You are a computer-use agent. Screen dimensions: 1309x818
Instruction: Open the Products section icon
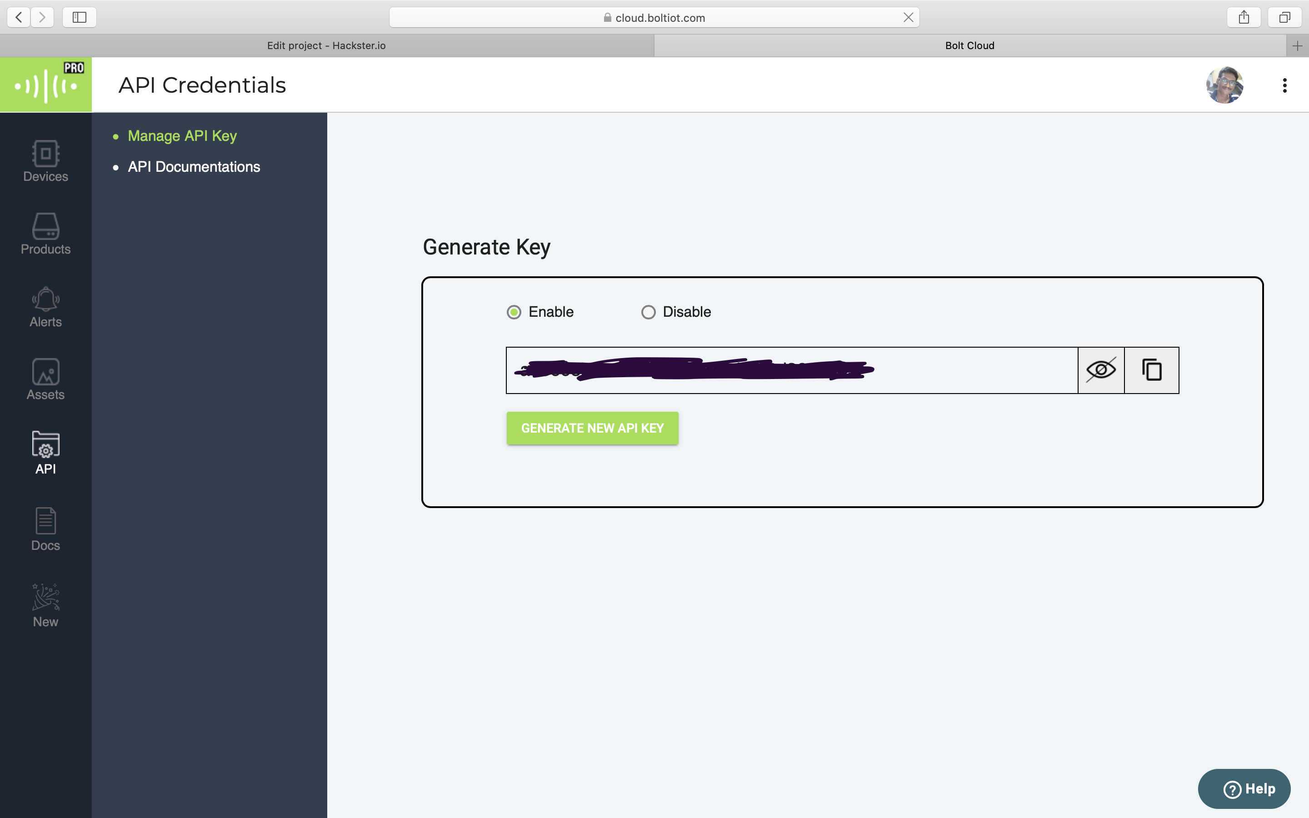(45, 233)
